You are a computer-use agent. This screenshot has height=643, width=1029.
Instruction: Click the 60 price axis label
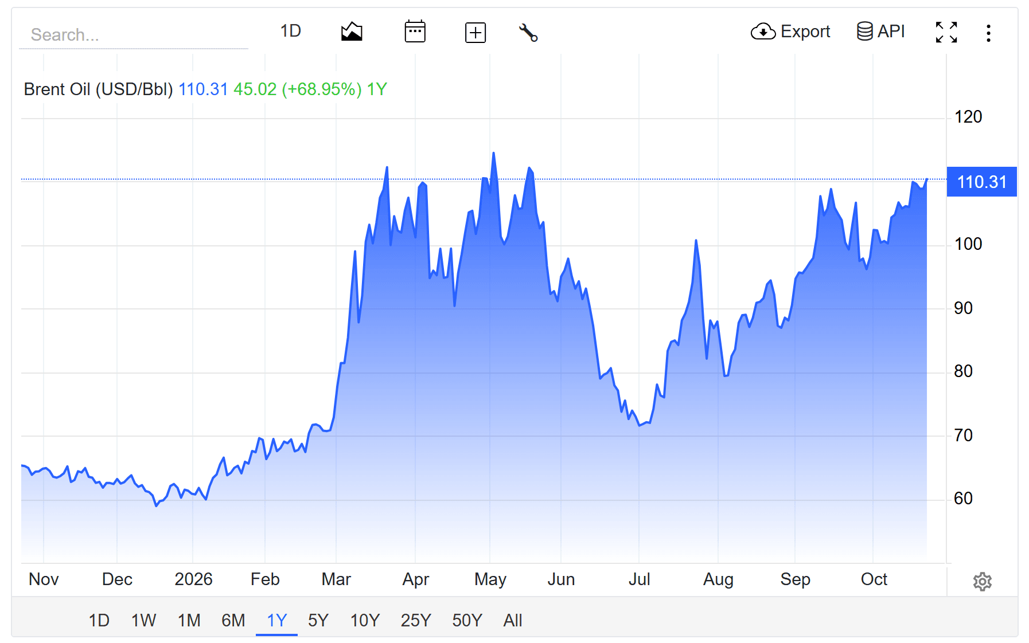coord(963,499)
